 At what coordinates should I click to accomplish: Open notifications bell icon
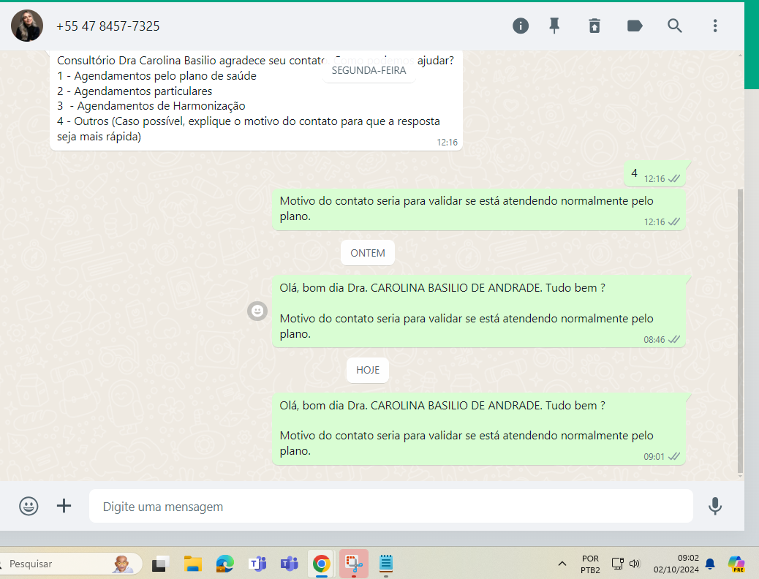click(x=710, y=564)
